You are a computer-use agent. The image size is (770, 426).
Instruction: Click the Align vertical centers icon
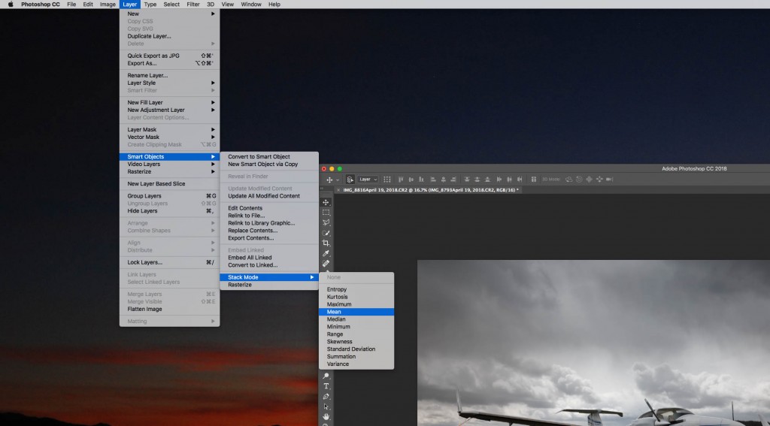tap(411, 179)
